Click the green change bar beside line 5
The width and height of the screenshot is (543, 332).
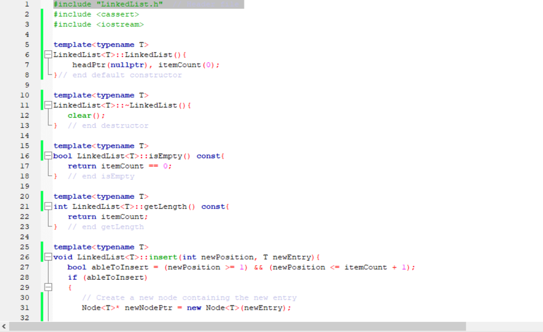click(x=43, y=44)
